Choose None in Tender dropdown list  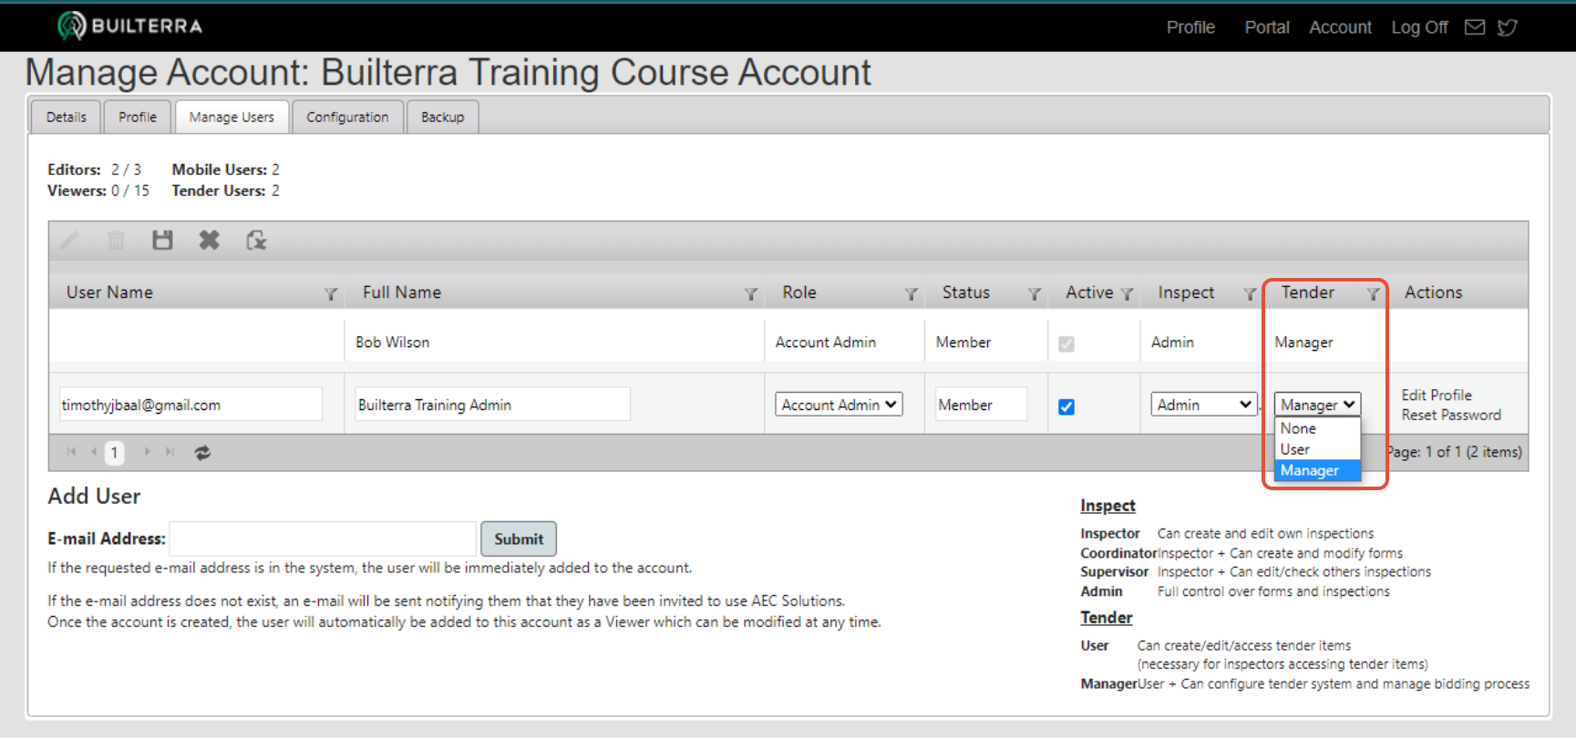click(1317, 428)
